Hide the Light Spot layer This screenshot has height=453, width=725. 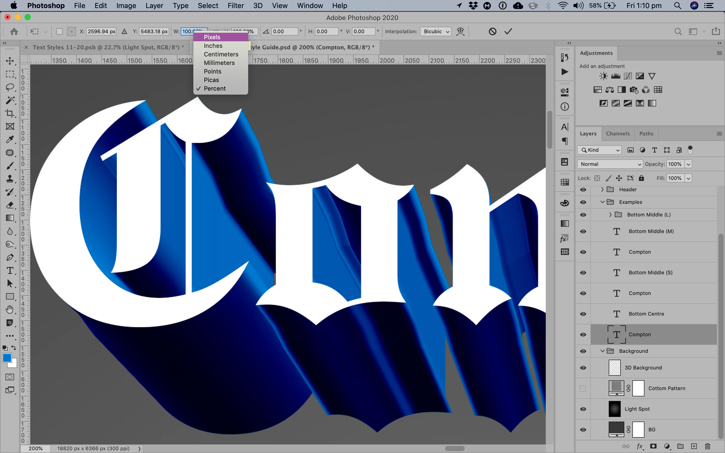pos(583,409)
